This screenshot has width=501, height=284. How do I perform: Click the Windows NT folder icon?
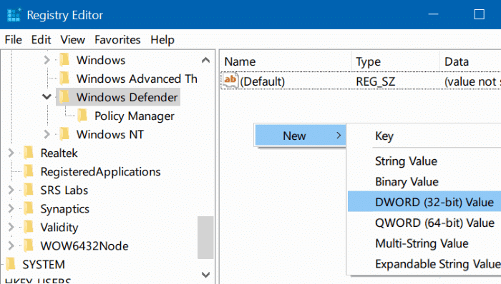(x=64, y=134)
